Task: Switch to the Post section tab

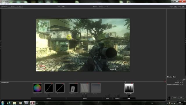Action: [x=129, y=99]
